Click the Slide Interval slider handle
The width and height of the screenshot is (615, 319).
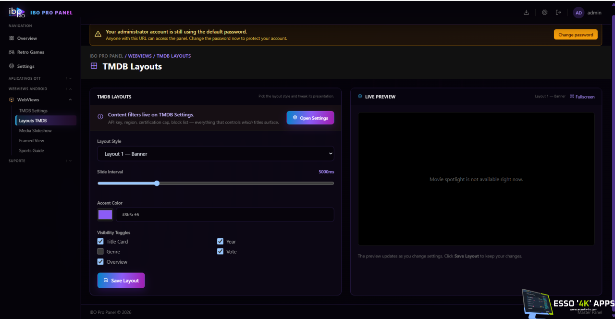click(157, 183)
